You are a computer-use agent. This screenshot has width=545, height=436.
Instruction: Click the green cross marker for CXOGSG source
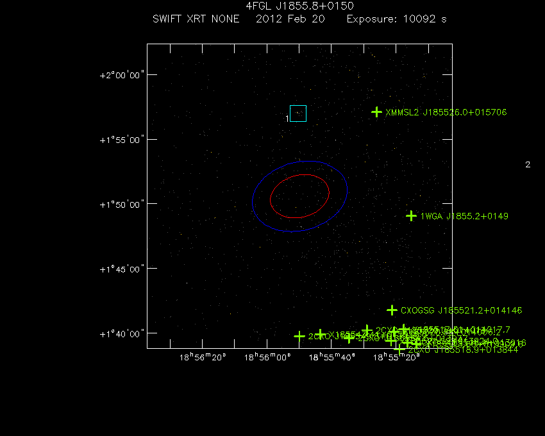tap(392, 310)
